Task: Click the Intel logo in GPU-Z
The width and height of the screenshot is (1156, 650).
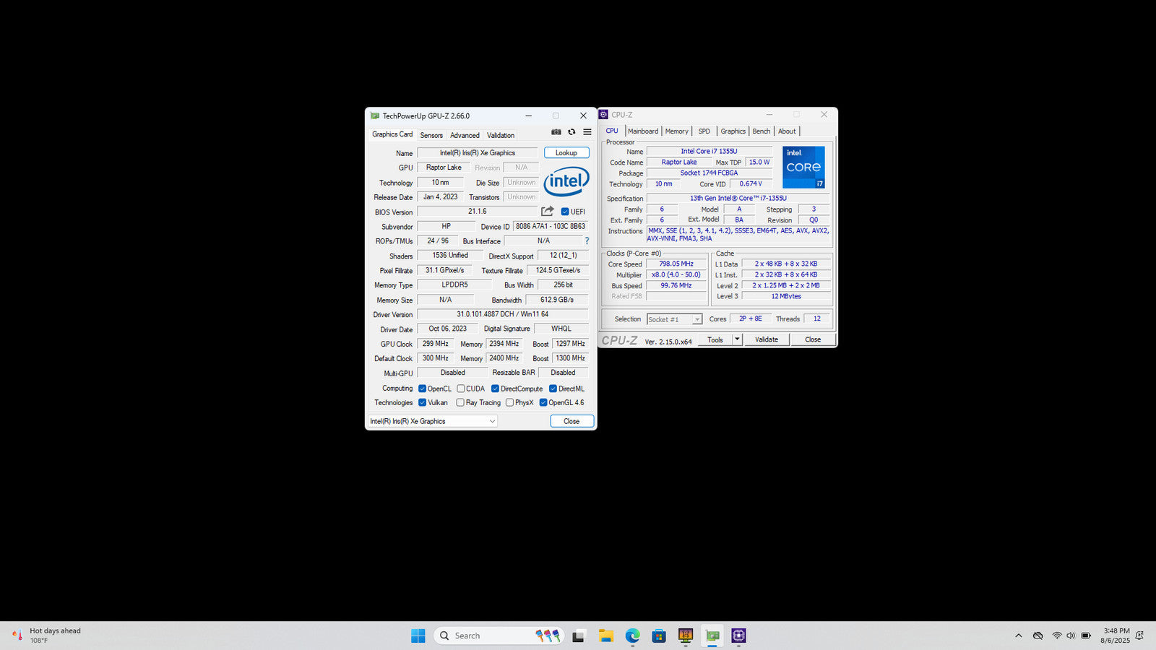Action: 566,181
